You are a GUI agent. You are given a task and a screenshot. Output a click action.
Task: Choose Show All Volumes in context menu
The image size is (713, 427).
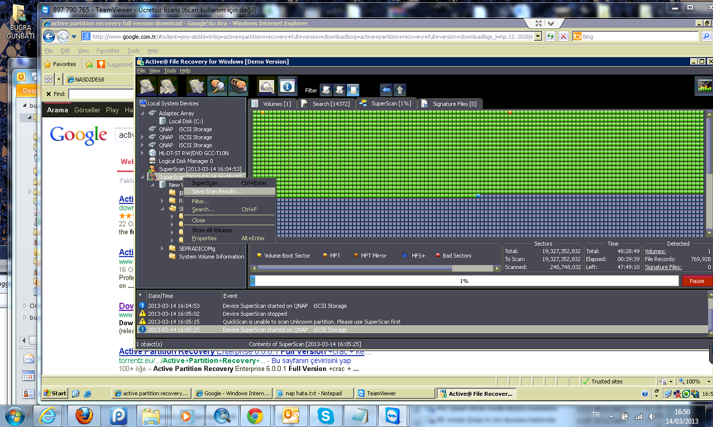(229, 230)
